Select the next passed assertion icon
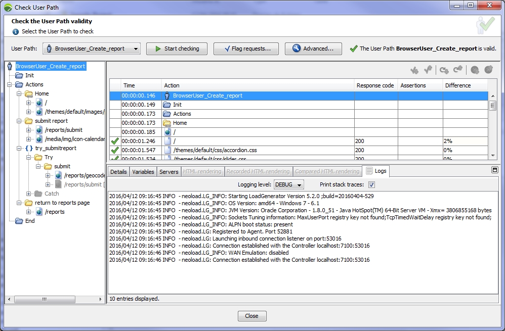Screen dimensions: 505x331 coord(415,70)
